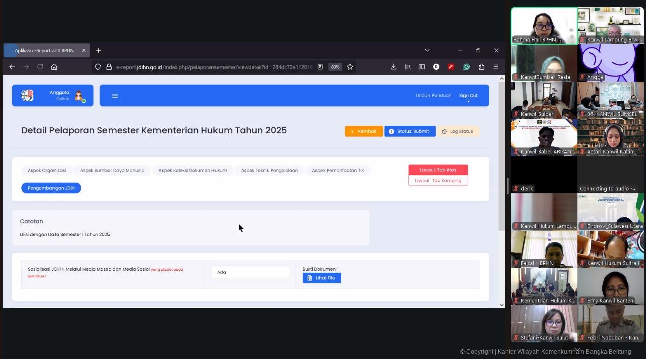Open a new browser tab

[x=98, y=50]
